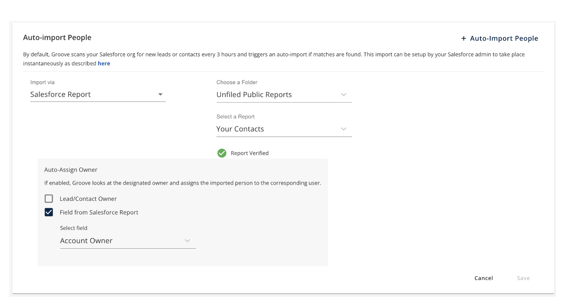
Task: Click the green Report Verified checkmark icon
Action: click(222, 153)
